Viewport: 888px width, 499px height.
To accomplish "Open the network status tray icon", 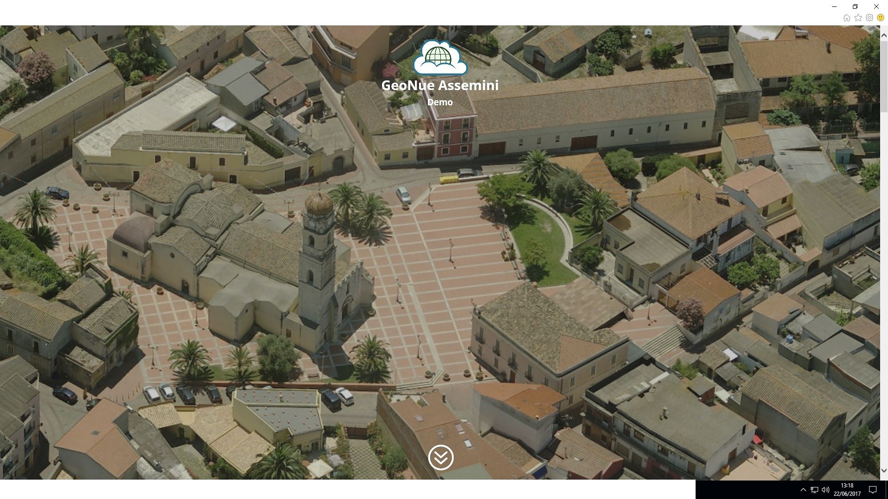I will coord(814,490).
